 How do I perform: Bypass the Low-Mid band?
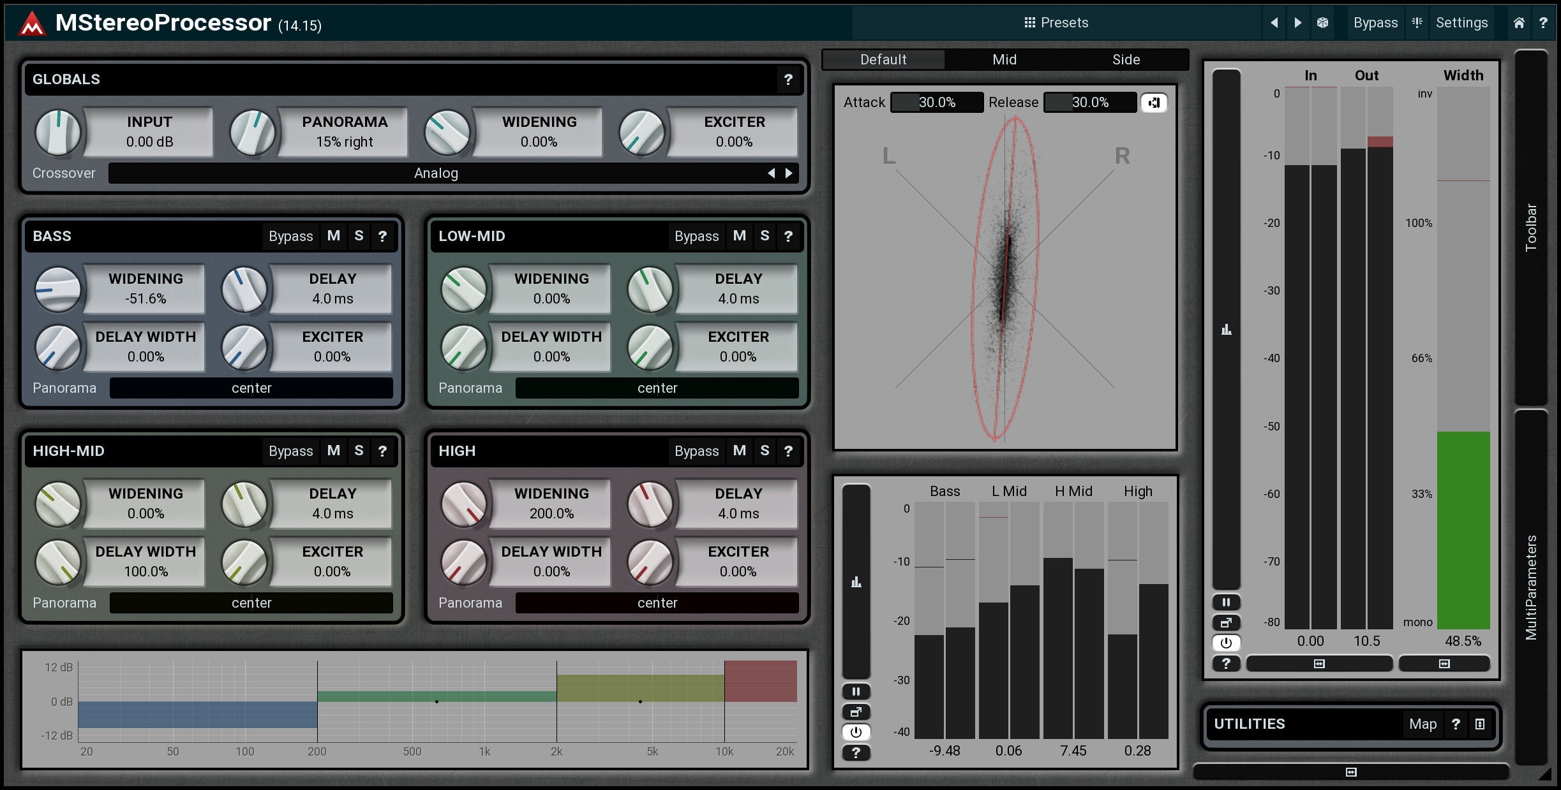click(696, 236)
